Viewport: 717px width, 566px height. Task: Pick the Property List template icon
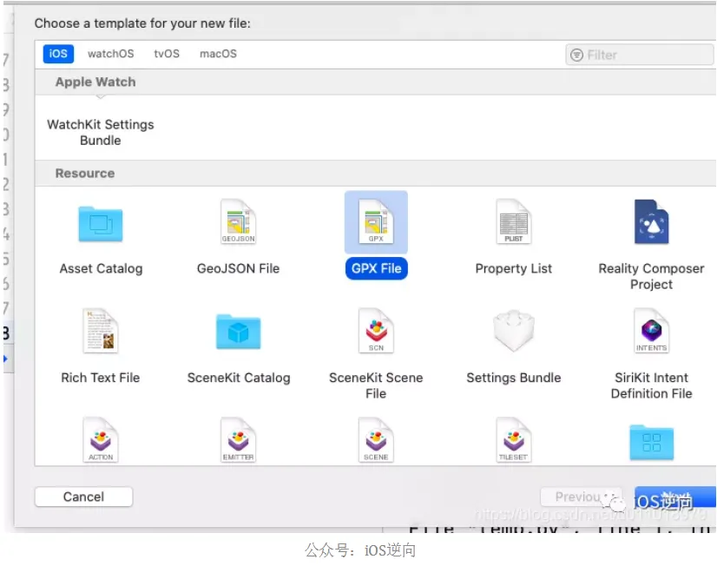pyautogui.click(x=514, y=221)
